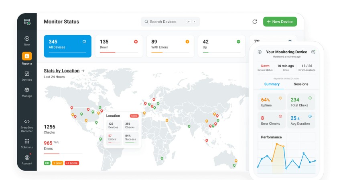This screenshot has width=341, height=180.
Task: Click the refresh icon beside New Device
Action: click(x=254, y=22)
